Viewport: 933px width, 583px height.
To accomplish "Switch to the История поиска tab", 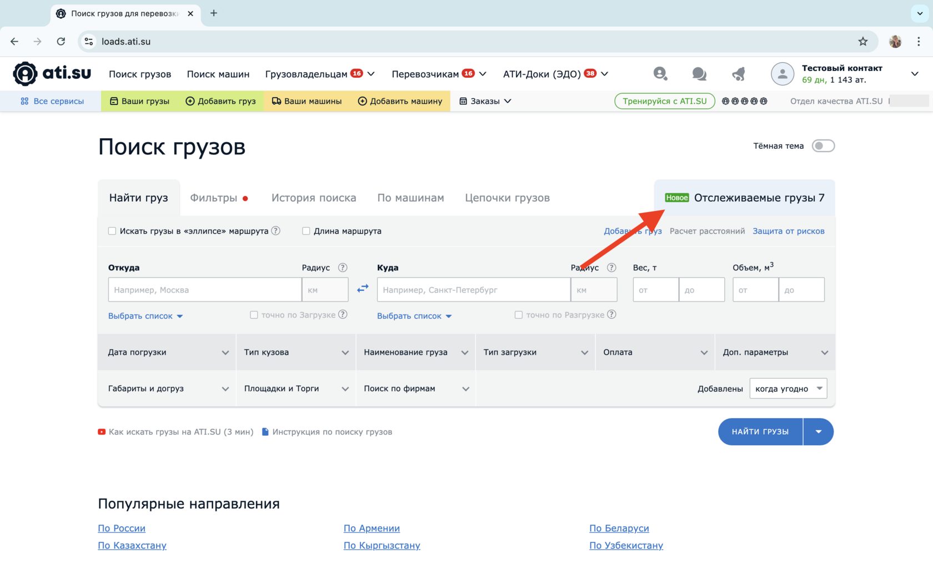I will coord(314,198).
